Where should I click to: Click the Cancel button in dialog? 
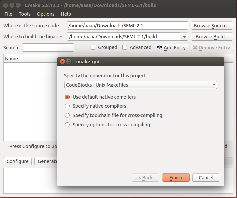tap(206, 177)
